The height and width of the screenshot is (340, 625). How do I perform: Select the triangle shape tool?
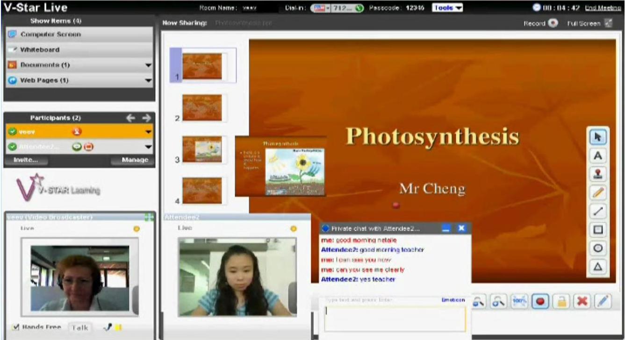597,267
